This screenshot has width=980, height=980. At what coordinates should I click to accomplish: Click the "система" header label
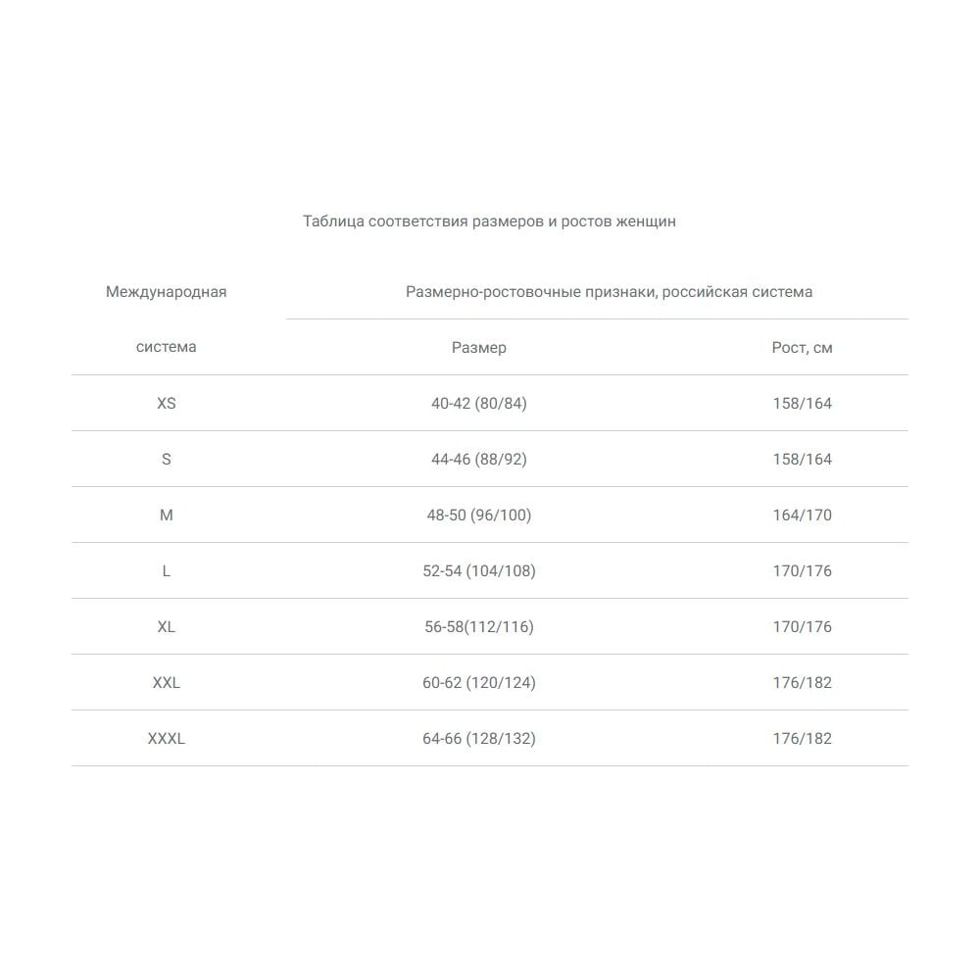[x=166, y=347]
